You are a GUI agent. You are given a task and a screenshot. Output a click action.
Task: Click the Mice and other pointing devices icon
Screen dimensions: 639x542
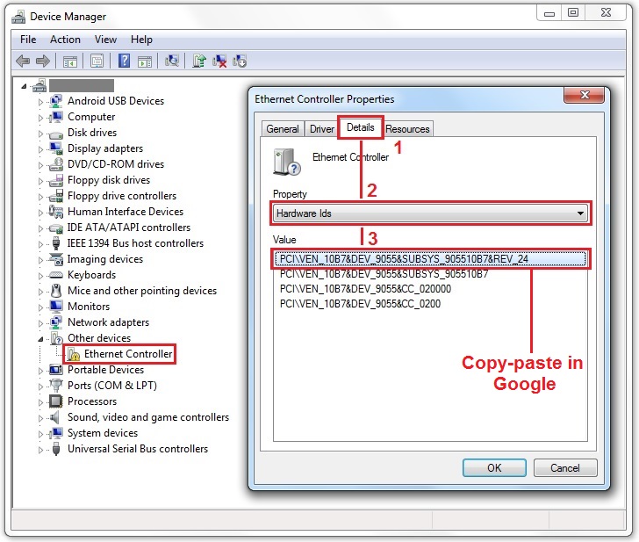point(56,291)
